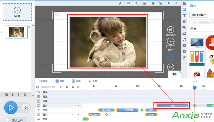The width and height of the screenshot is (214, 122).
Task: Select the 4:3 aspect ratio option
Action: 171,67
